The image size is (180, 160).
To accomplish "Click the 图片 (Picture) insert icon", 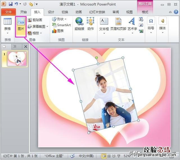I will coord(21,24).
